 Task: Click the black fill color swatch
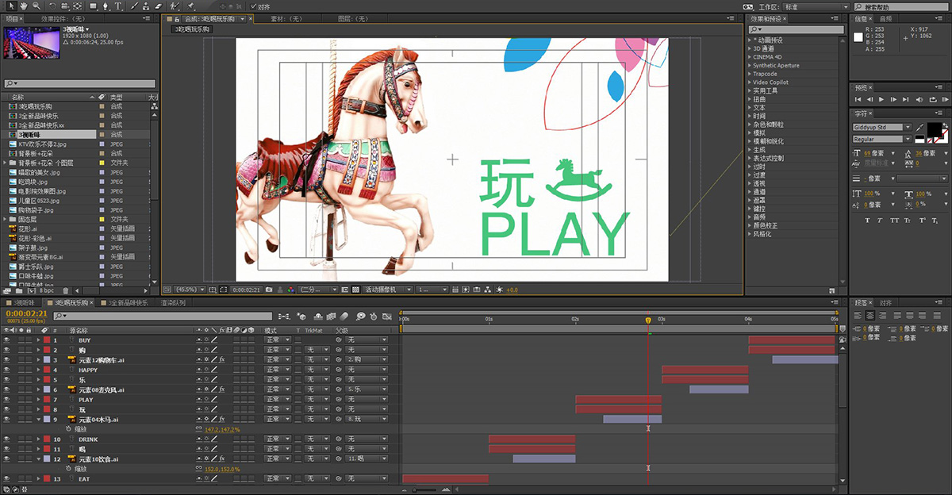click(935, 129)
